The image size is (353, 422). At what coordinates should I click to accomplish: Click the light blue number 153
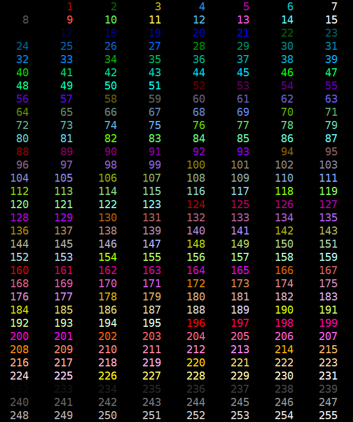pyautogui.click(x=64, y=257)
